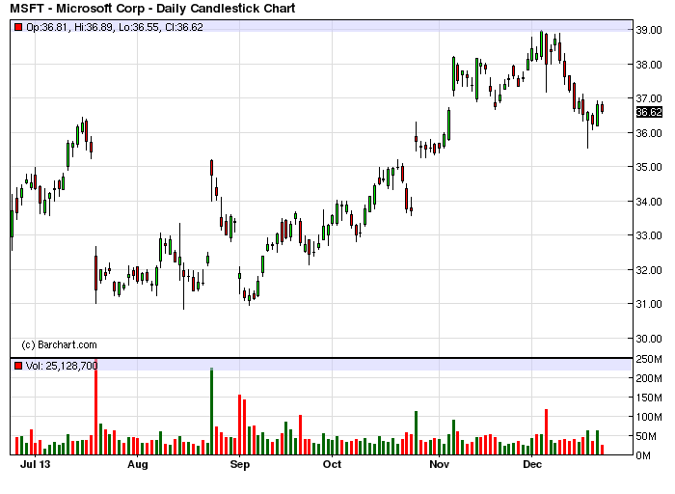Click the 'Dec' date axis label
675x494 pixels.
532,465
